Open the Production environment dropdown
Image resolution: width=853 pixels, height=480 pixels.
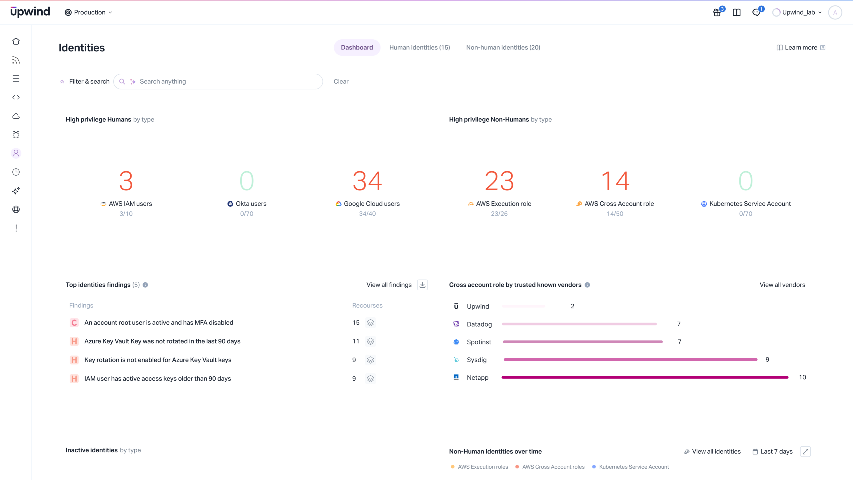88,12
